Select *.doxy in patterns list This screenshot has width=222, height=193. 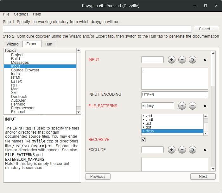point(173,131)
